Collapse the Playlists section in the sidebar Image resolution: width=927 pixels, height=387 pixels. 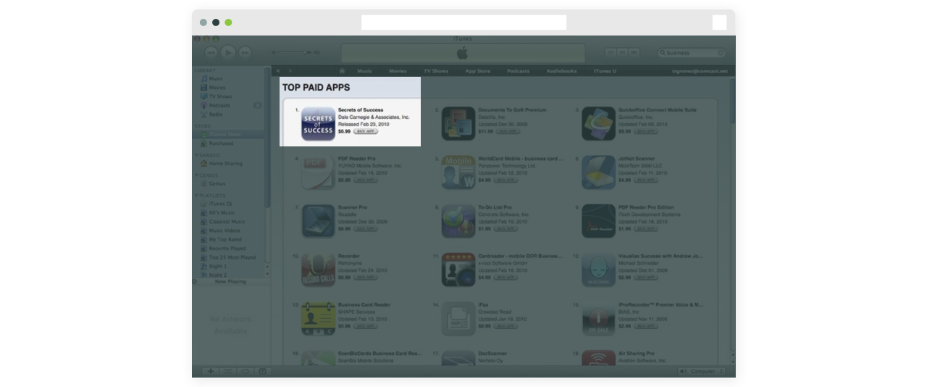196,196
